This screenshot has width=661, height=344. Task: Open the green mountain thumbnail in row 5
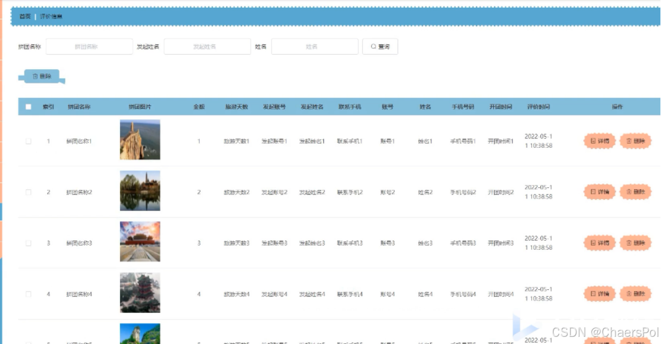tap(140, 333)
